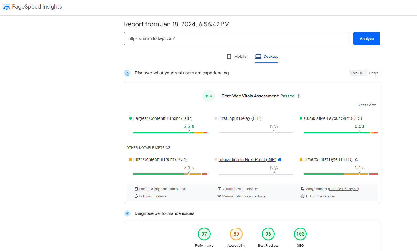Select the Best Practices score gauge 96
The image size is (417, 251).
pyautogui.click(x=268, y=234)
